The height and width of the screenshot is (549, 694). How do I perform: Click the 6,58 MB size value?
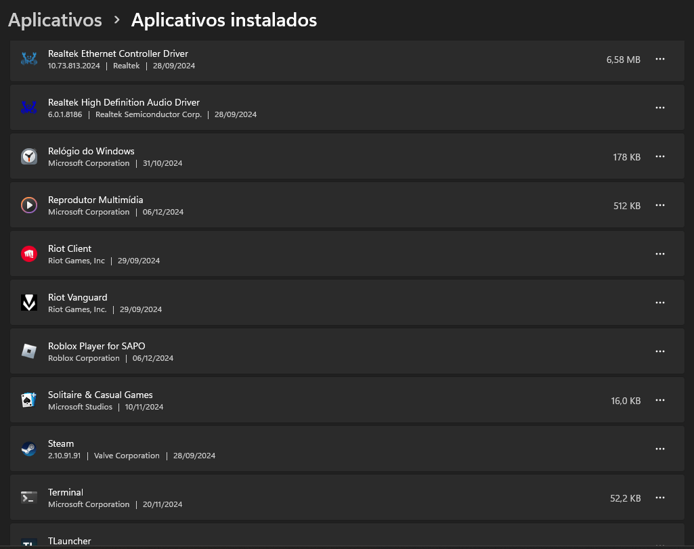623,60
